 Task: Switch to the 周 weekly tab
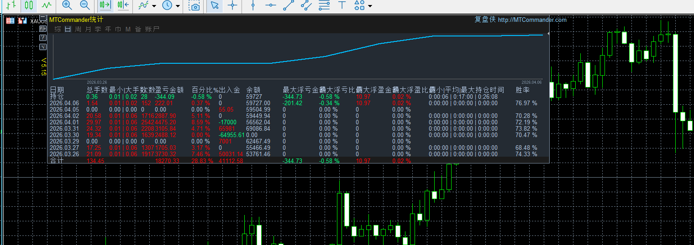point(78,29)
